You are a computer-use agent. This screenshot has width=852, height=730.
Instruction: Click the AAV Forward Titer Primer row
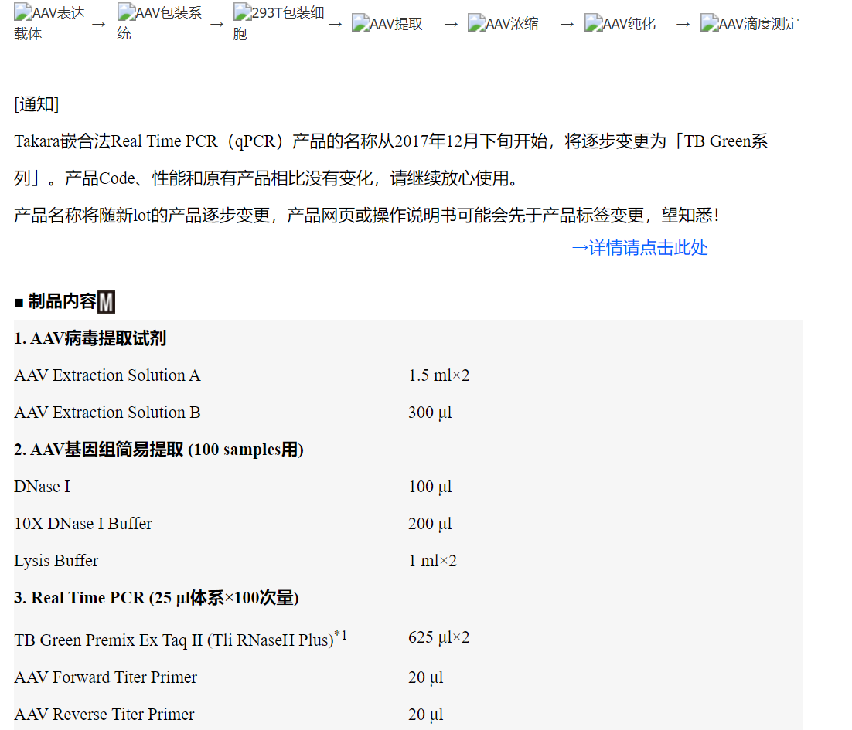click(x=105, y=677)
